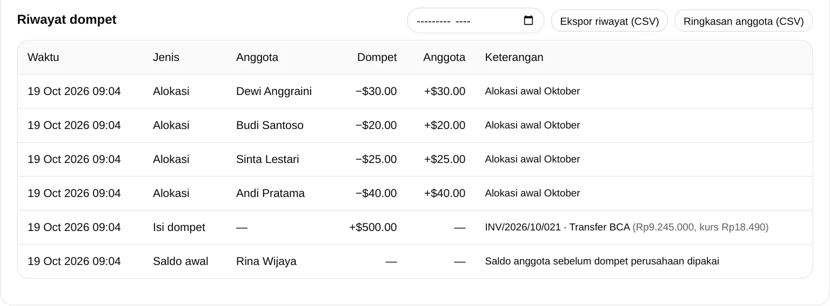Click the Saldo awal transaction type
Viewport: 830px width, 306px height.
[x=180, y=261]
